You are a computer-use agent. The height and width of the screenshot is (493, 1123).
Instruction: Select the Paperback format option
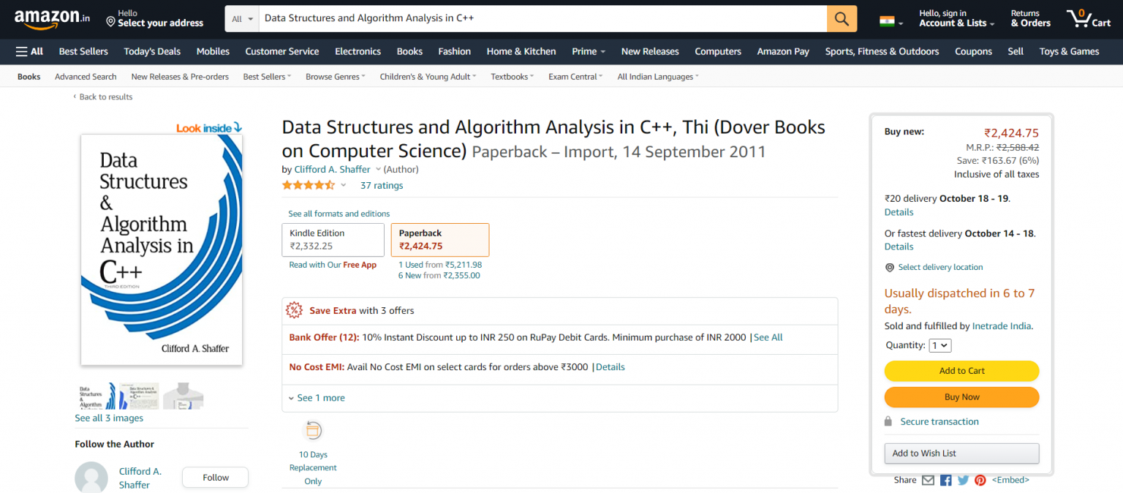click(x=439, y=240)
